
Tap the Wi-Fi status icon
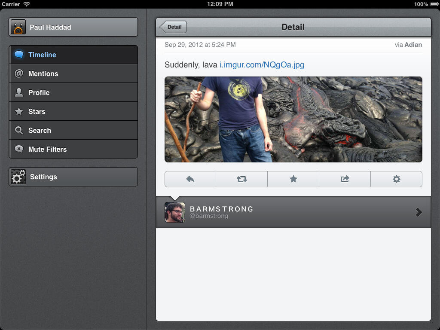[x=27, y=4]
